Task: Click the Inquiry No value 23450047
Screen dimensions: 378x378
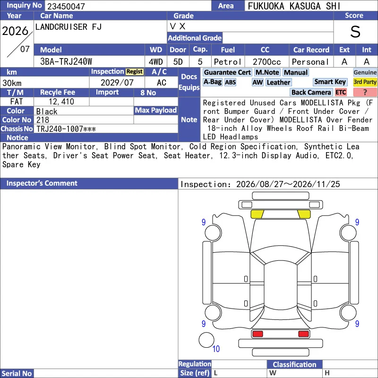Action: (x=66, y=6)
